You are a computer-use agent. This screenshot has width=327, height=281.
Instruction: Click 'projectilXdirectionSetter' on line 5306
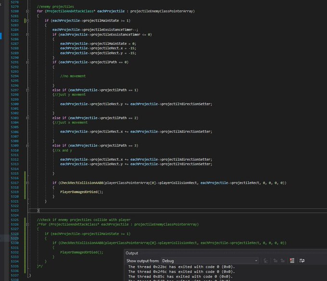coord(186,132)
